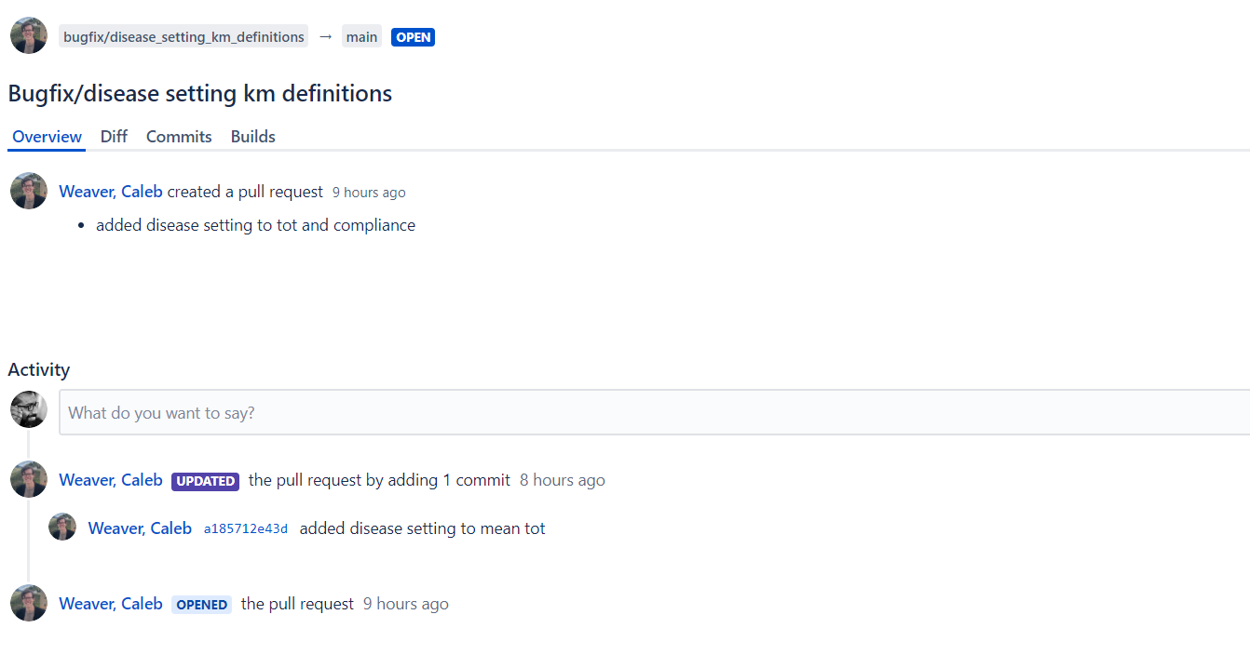Click the OPEN status badge
Image resolution: width=1250 pixels, height=668 pixels.
click(413, 37)
